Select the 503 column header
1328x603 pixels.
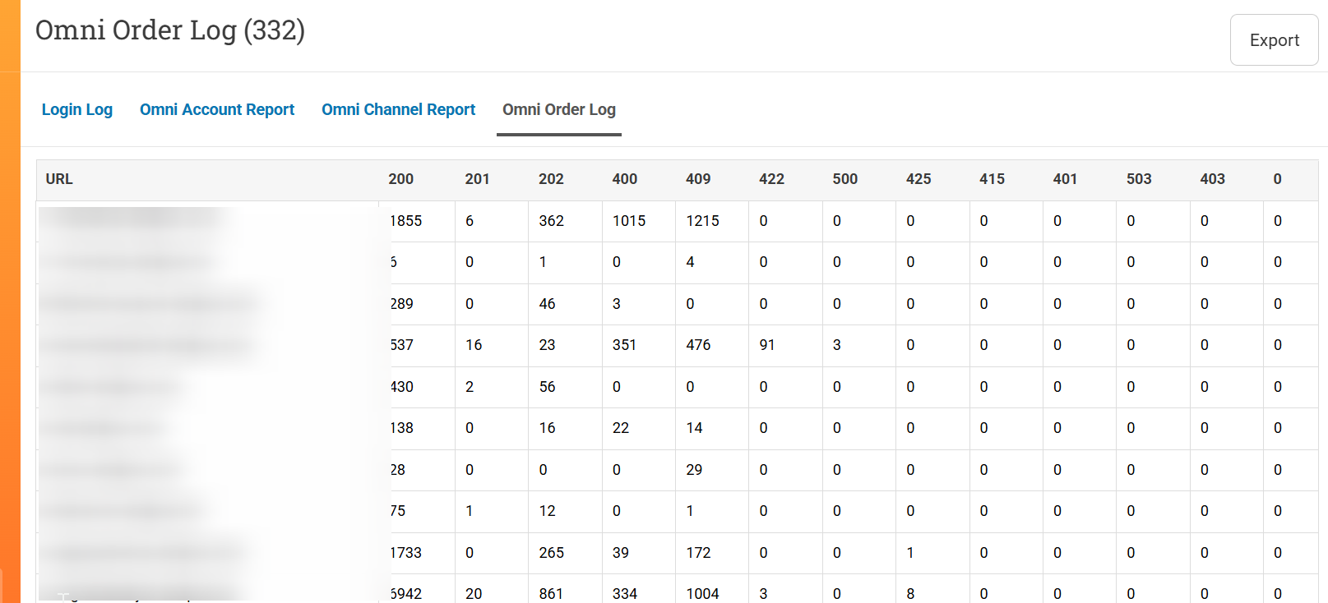point(1139,179)
